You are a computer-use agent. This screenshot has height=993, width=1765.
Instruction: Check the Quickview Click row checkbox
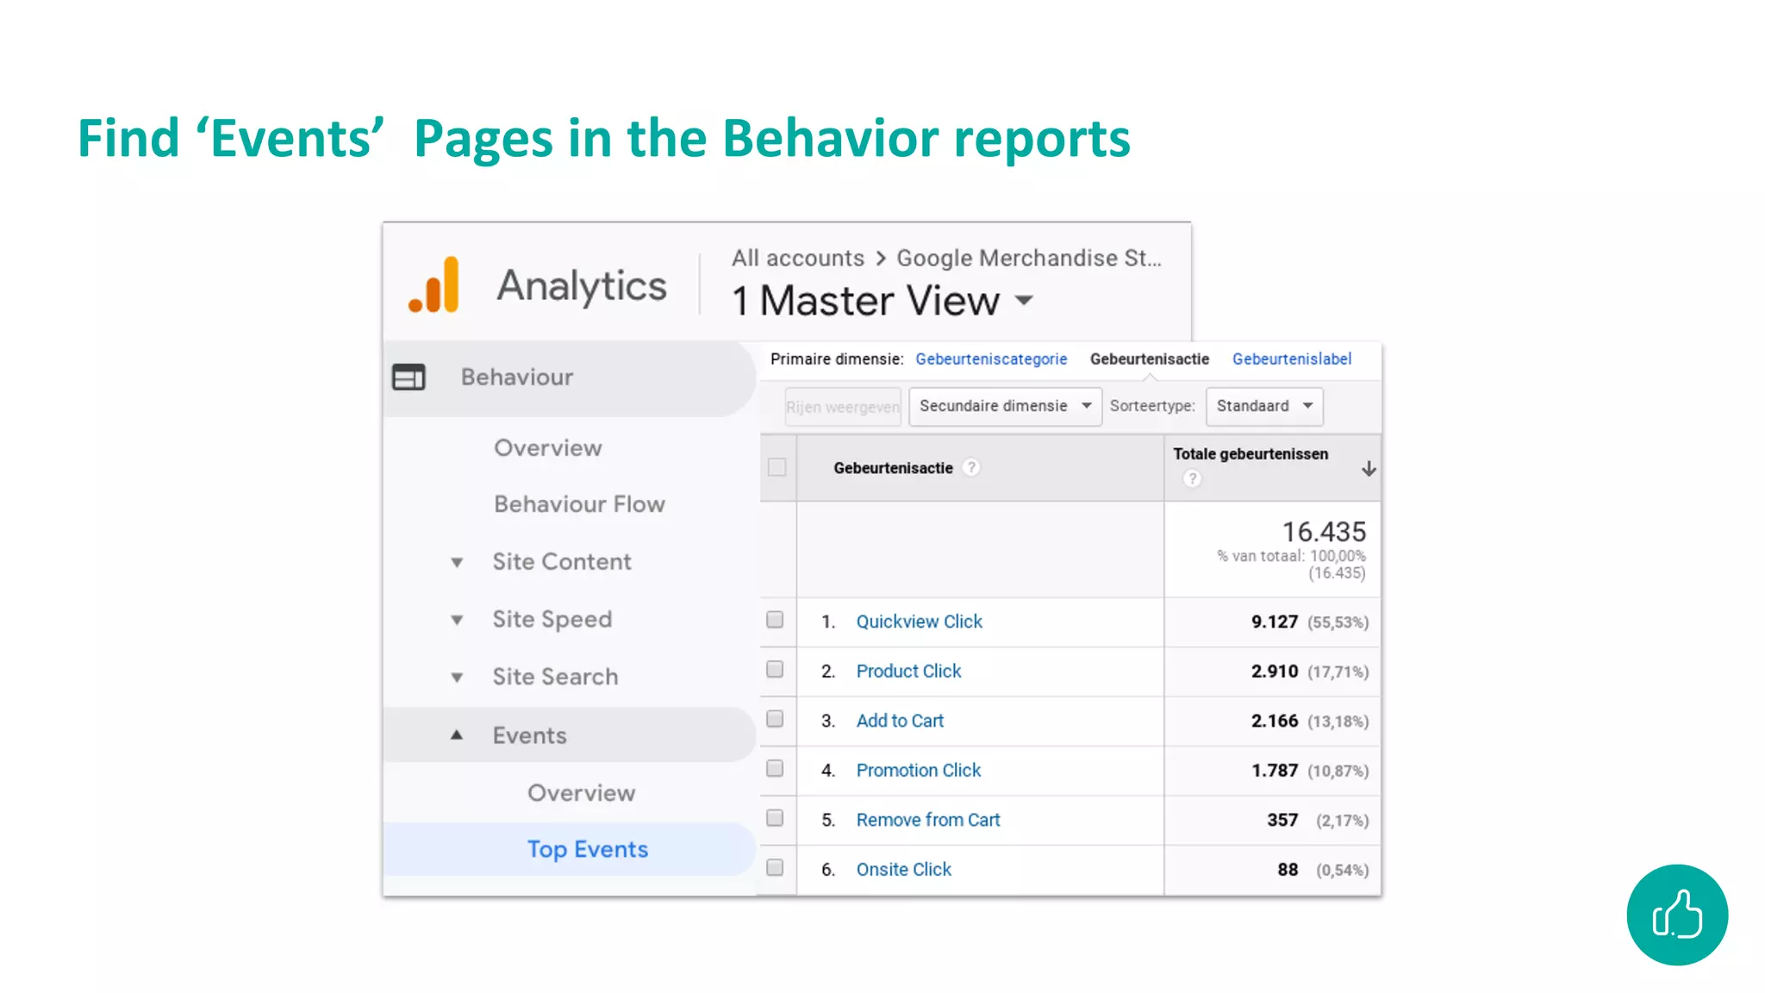775,620
